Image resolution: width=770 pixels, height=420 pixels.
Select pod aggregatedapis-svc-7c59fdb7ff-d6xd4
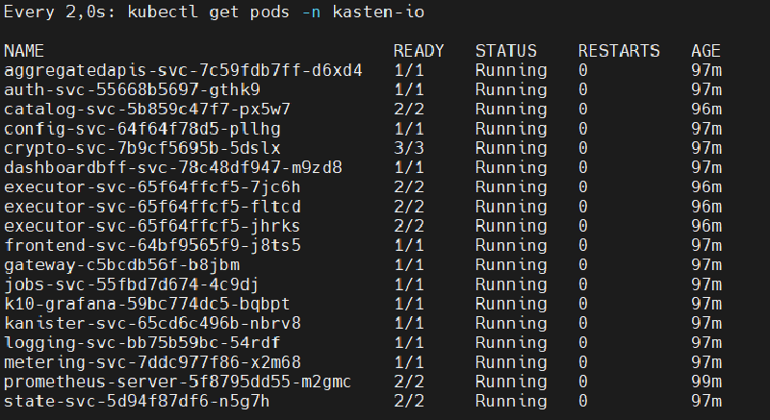[183, 70]
